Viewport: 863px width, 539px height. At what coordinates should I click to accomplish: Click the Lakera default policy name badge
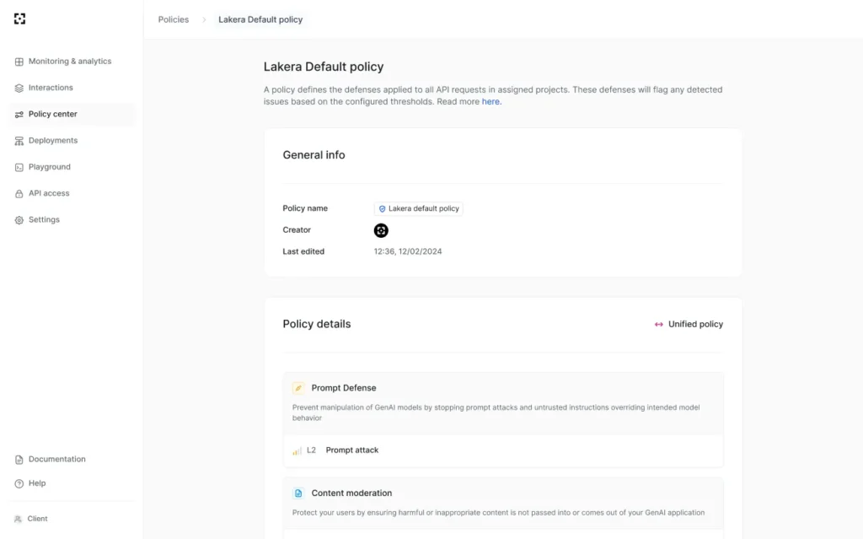pos(419,208)
